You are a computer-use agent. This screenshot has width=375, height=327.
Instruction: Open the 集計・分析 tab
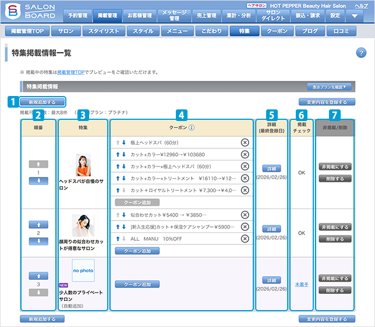click(239, 16)
